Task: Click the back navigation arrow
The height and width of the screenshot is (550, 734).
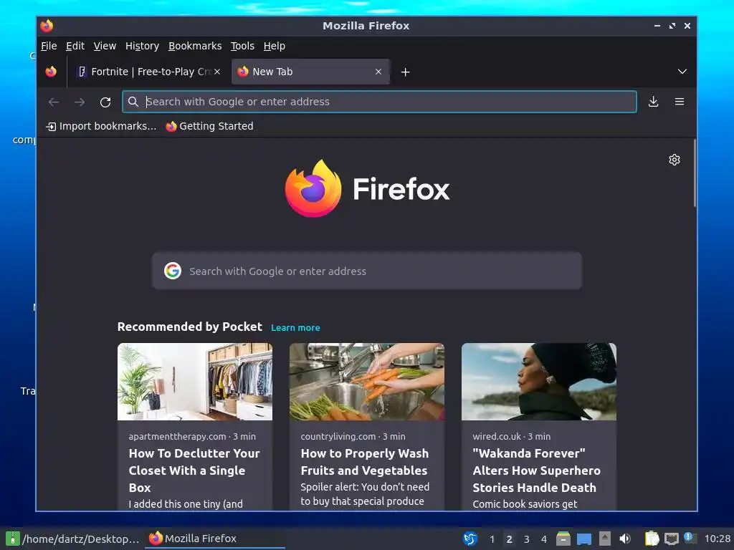Action: [x=54, y=102]
